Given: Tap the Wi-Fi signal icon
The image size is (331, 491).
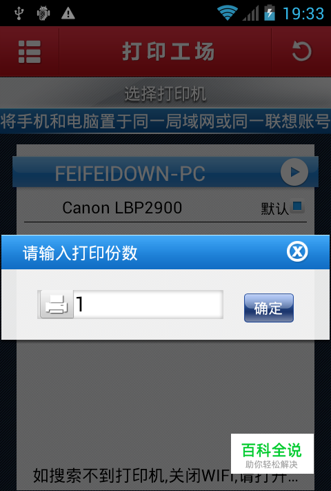Looking at the screenshot, I should 228,13.
